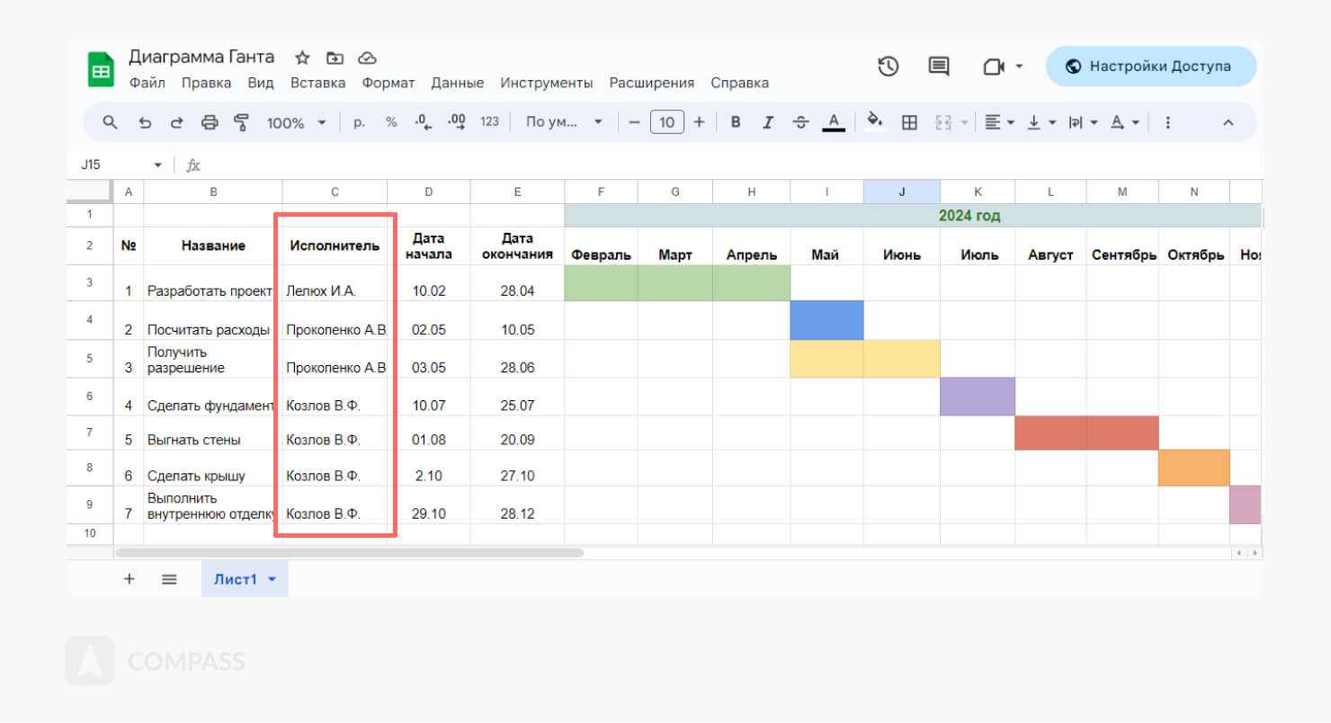The width and height of the screenshot is (1331, 723).
Task: Toggle strikethrough formatting
Action: click(800, 122)
